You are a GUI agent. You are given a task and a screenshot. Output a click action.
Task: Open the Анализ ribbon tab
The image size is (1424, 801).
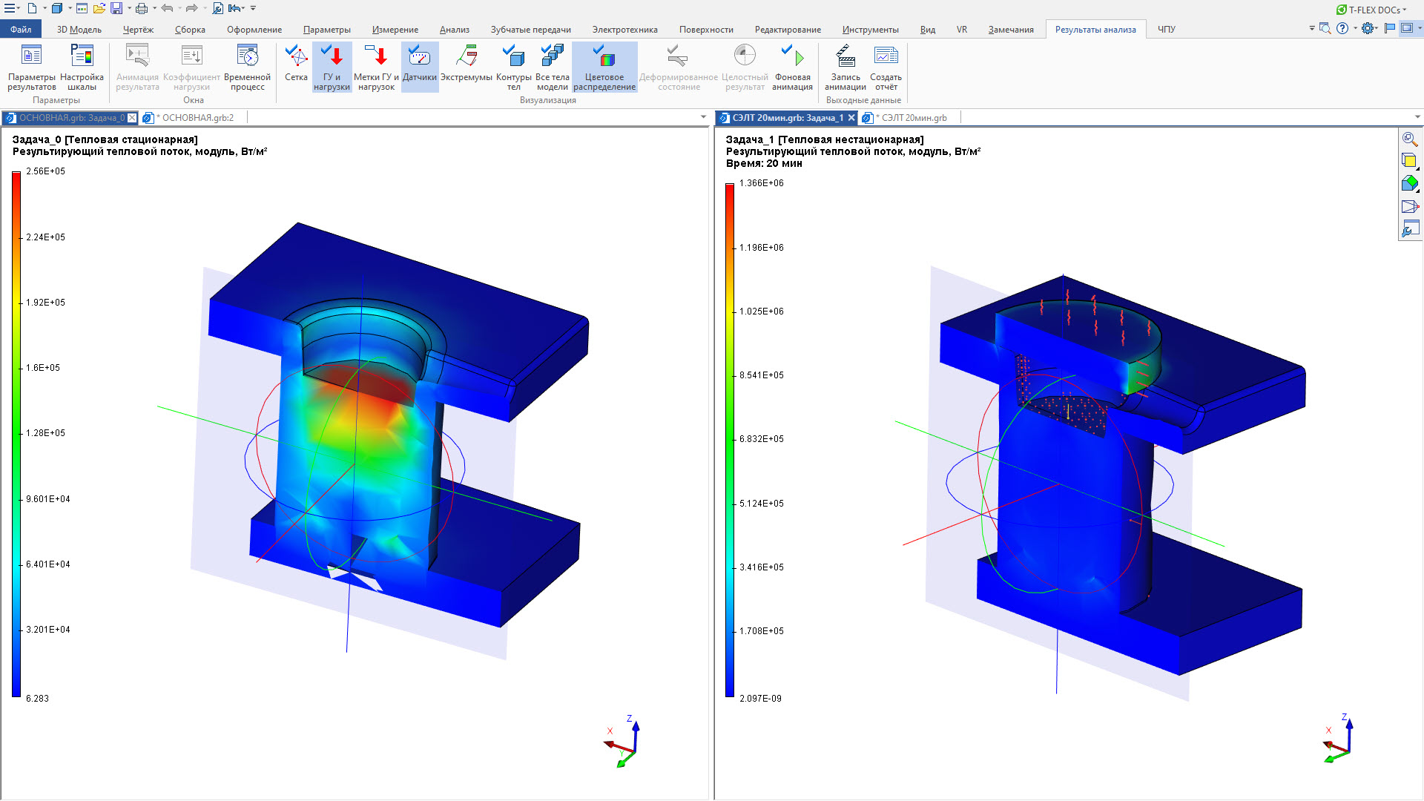[454, 30]
